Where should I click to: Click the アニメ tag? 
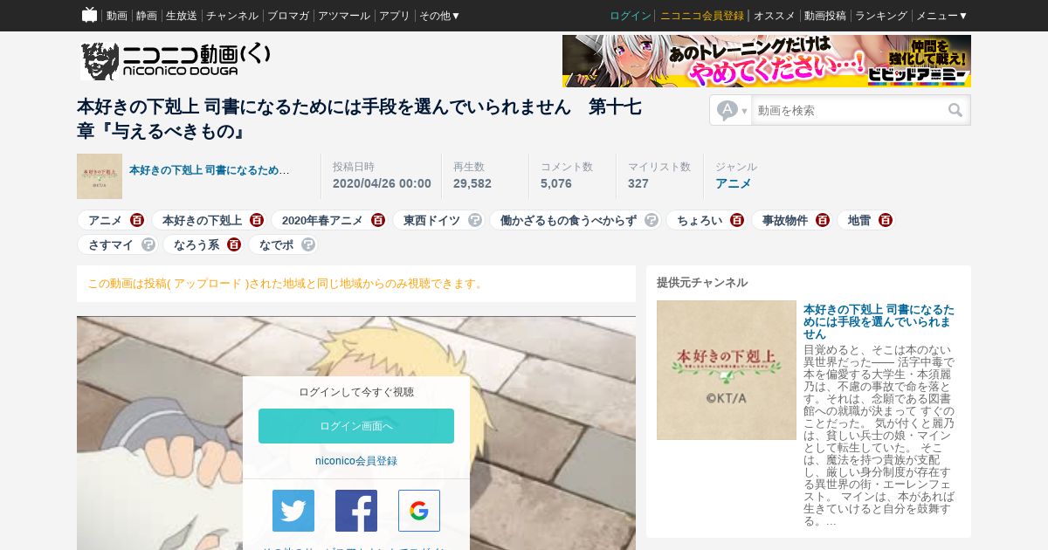[105, 220]
